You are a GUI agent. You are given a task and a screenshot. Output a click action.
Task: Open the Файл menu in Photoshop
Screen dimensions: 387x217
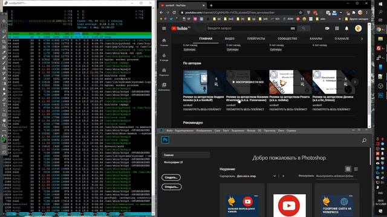[x=169, y=131]
